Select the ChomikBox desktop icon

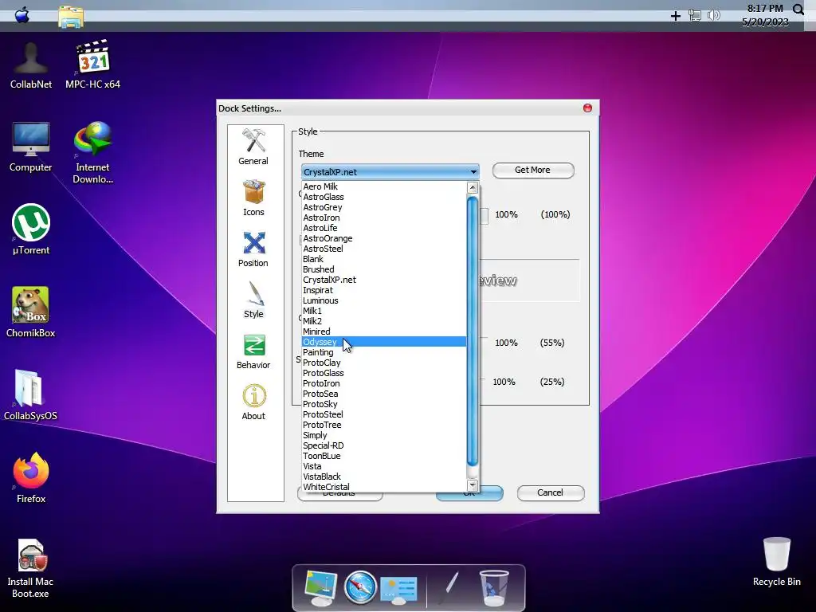pyautogui.click(x=31, y=312)
